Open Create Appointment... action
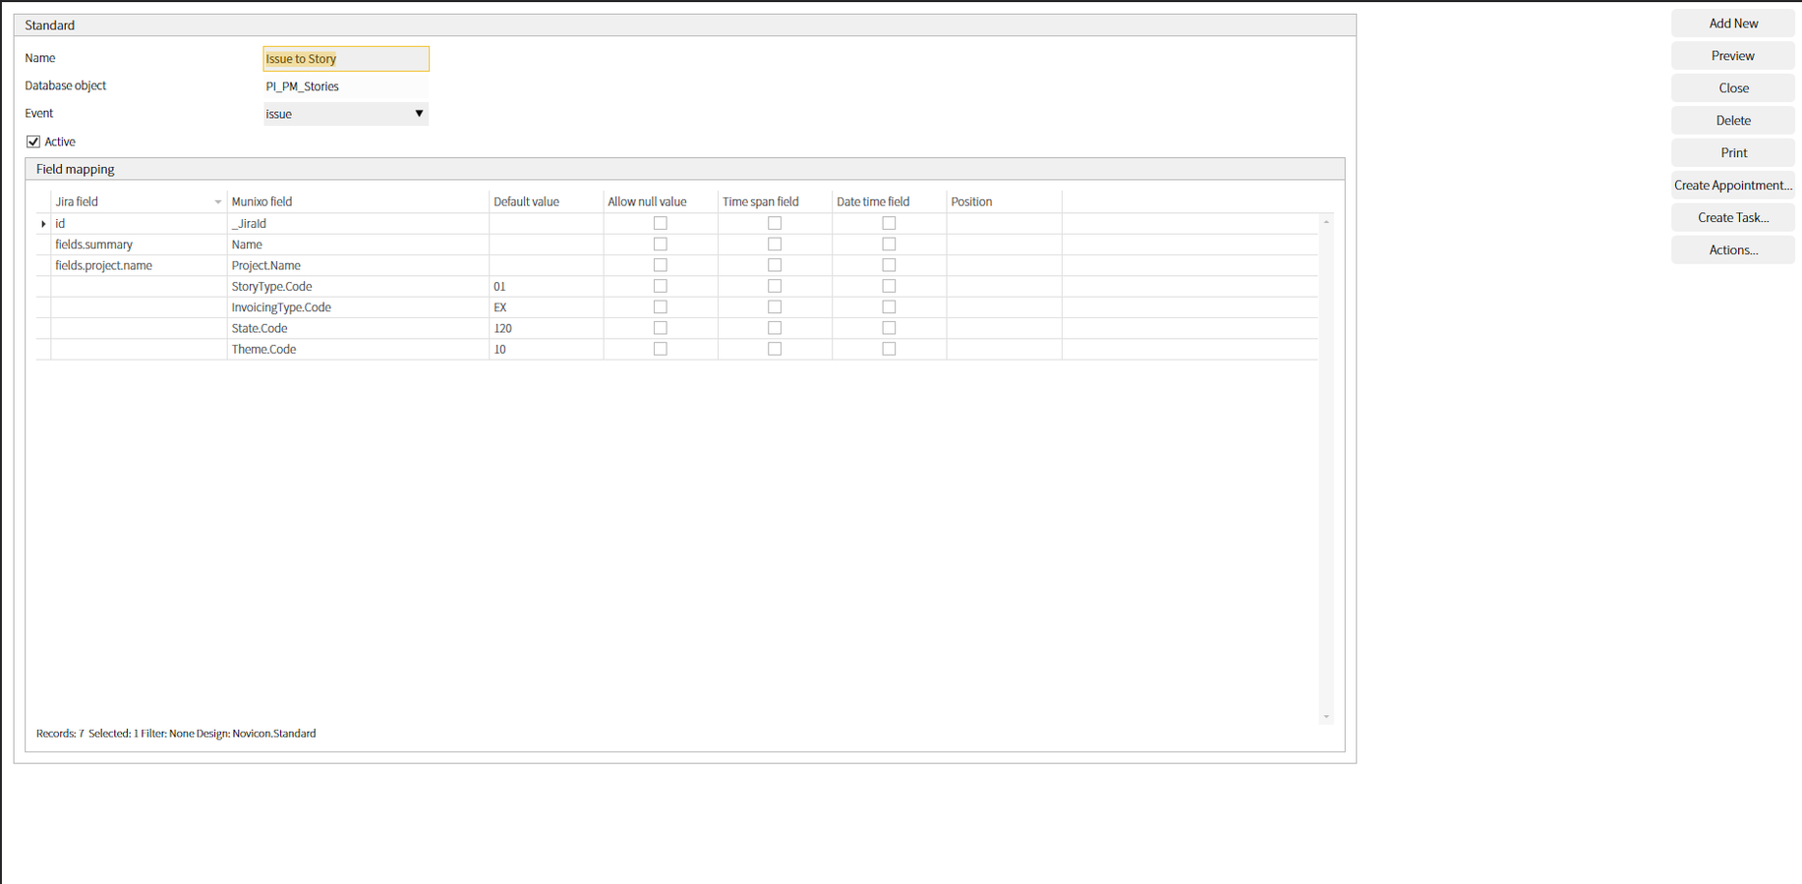The image size is (1802, 884). pyautogui.click(x=1732, y=186)
